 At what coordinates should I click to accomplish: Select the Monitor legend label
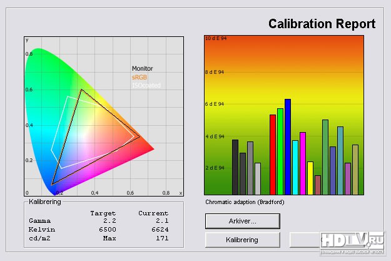[142, 68]
